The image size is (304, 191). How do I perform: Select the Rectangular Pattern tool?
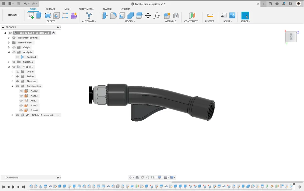(65, 16)
